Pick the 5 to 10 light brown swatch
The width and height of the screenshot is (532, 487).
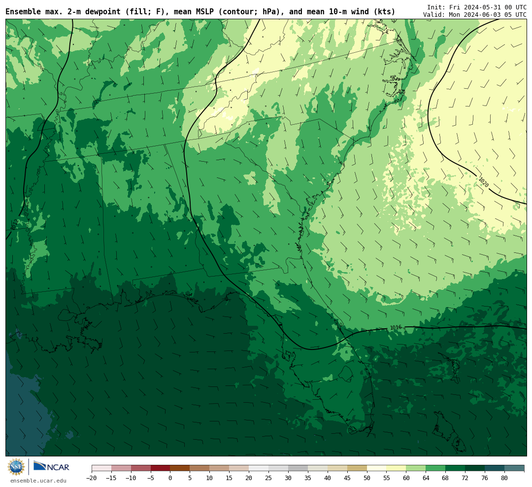[200, 468]
